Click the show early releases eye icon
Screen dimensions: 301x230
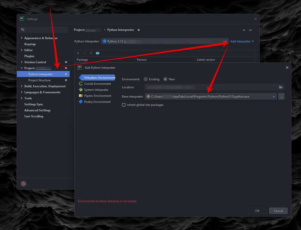[98, 53]
